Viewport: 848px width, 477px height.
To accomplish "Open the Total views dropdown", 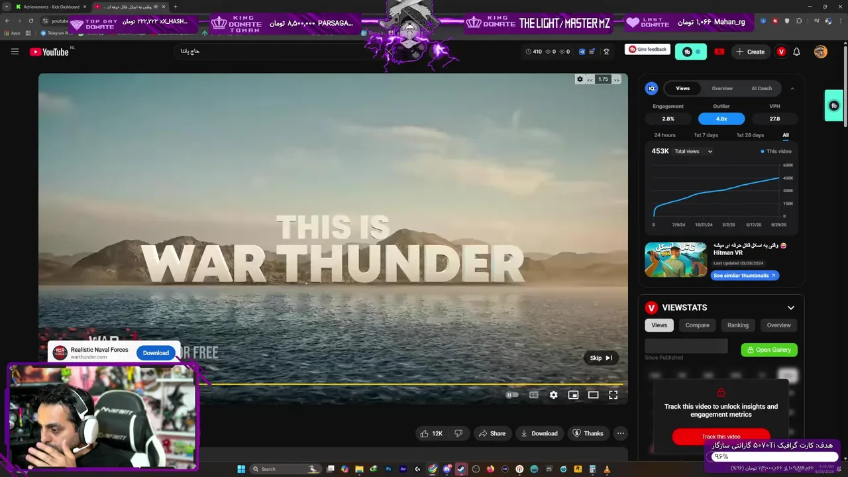I will pos(693,151).
